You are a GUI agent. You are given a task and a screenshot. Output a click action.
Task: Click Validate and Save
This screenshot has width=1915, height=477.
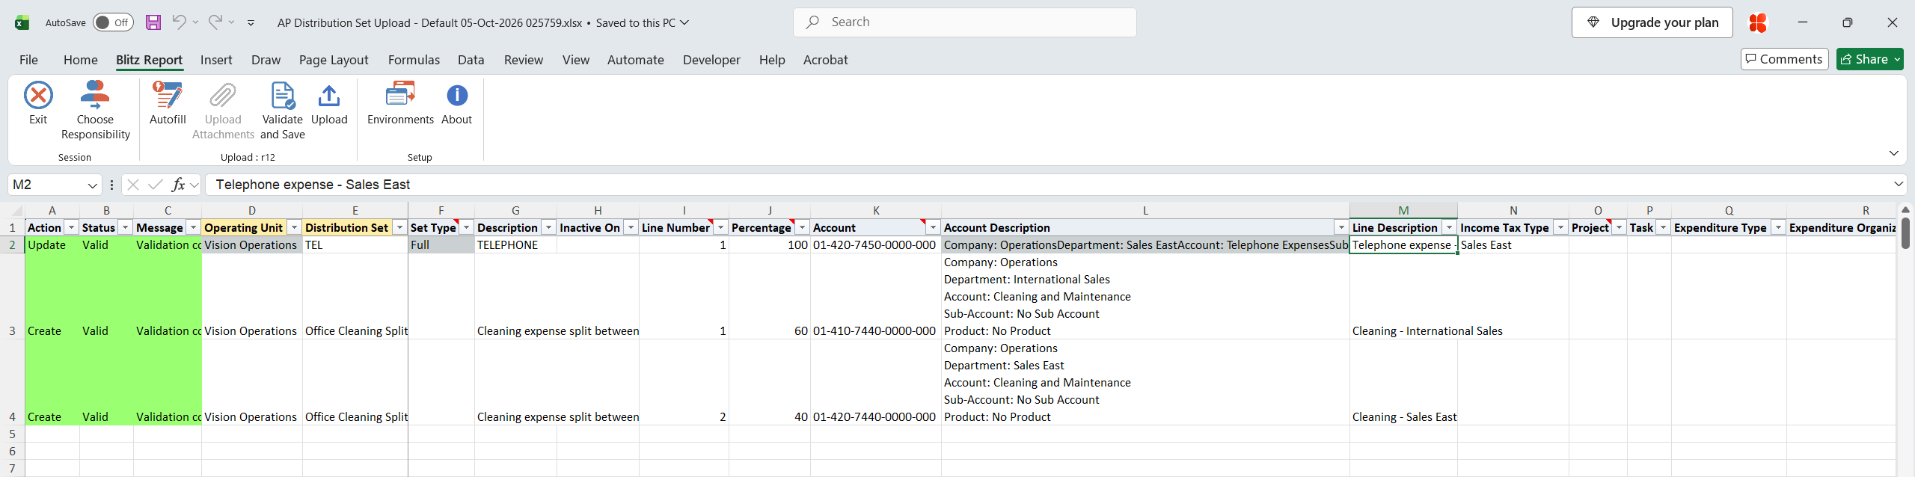tap(283, 111)
